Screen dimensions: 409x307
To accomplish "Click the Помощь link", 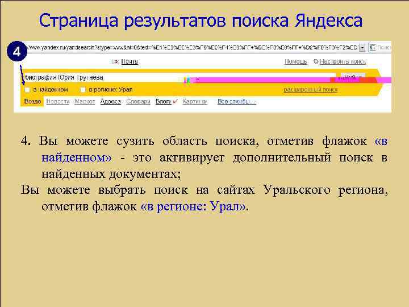I will (x=295, y=61).
